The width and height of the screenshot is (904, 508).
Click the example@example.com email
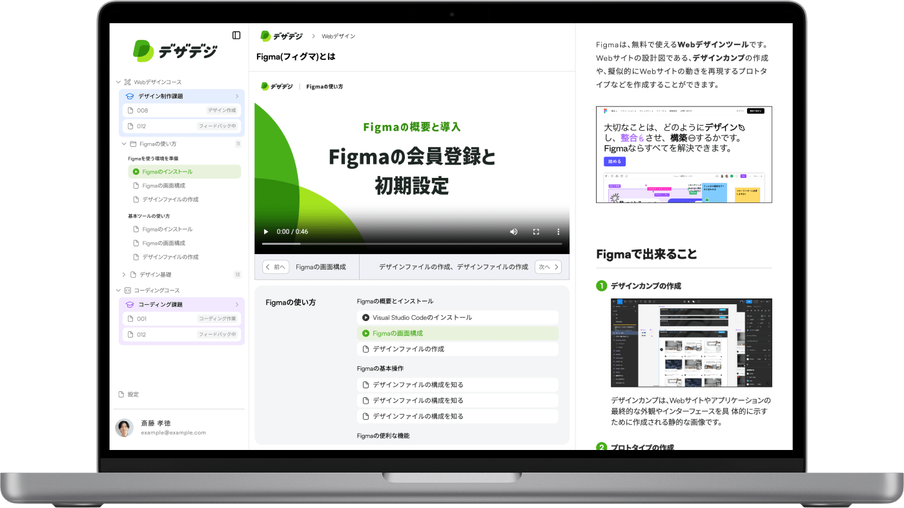[x=173, y=433]
